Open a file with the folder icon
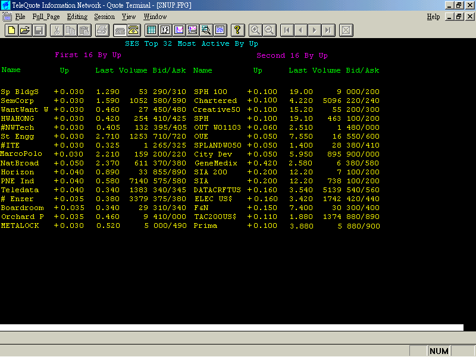This screenshot has height=357, width=476. 25,30
